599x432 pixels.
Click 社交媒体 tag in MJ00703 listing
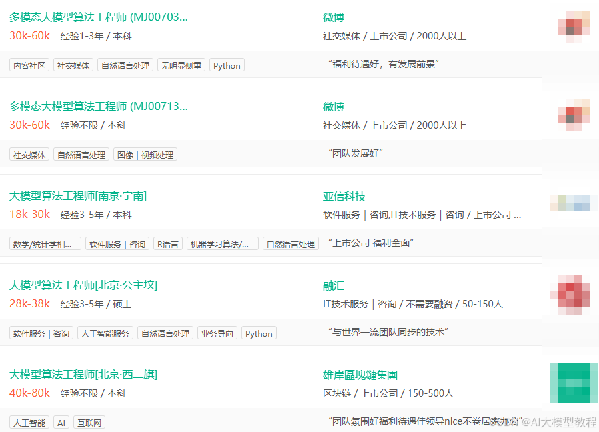73,65
